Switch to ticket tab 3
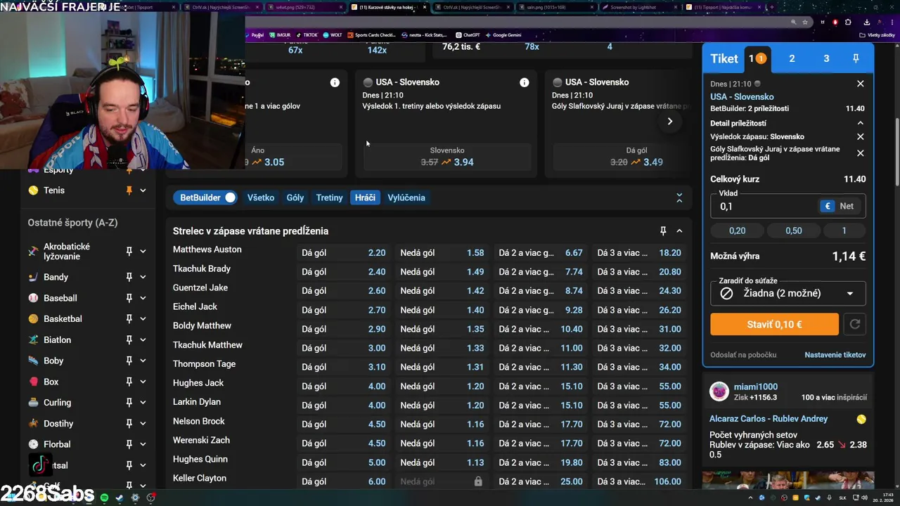This screenshot has width=900, height=506. tap(826, 58)
